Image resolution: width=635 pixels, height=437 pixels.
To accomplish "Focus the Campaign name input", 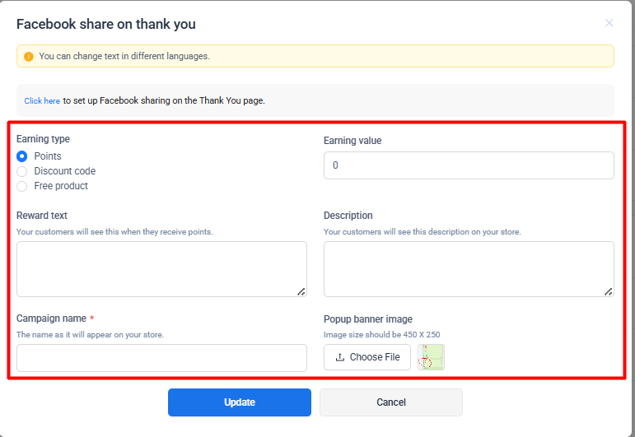I will [161, 358].
